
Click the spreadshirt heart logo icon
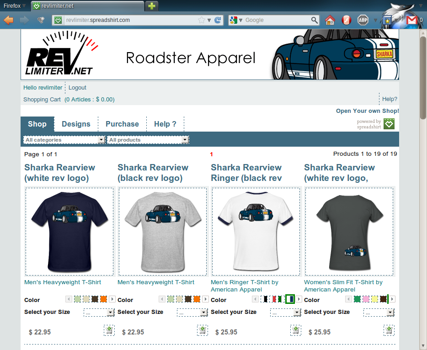[389, 124]
